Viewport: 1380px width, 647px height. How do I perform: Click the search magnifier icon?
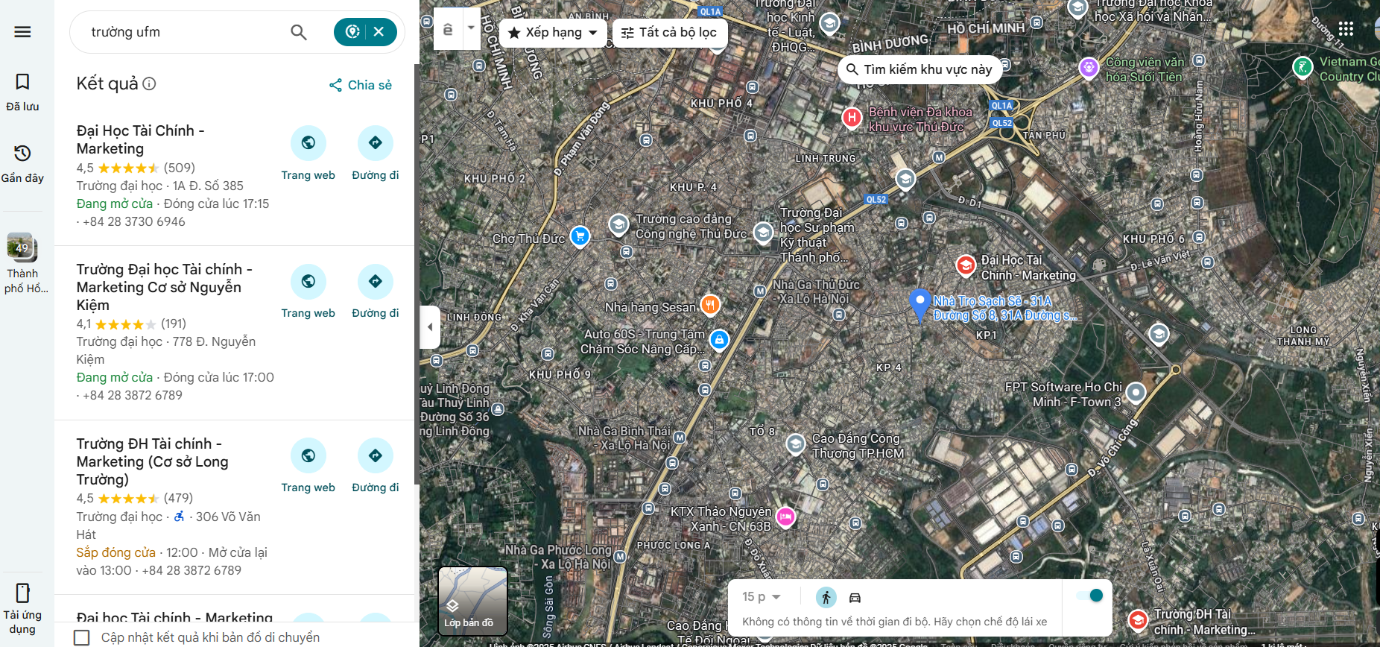tap(299, 32)
